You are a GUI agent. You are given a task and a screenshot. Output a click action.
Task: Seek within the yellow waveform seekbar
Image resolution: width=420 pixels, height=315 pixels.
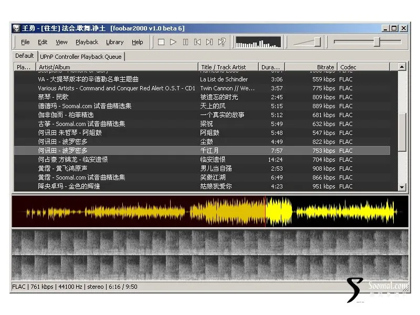tap(210, 212)
